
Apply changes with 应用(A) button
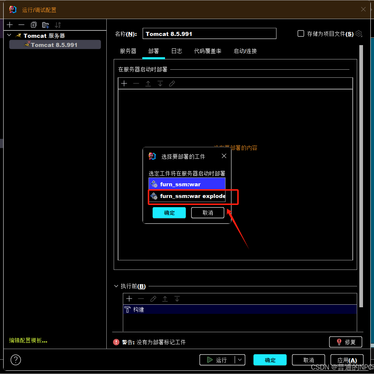(x=347, y=360)
